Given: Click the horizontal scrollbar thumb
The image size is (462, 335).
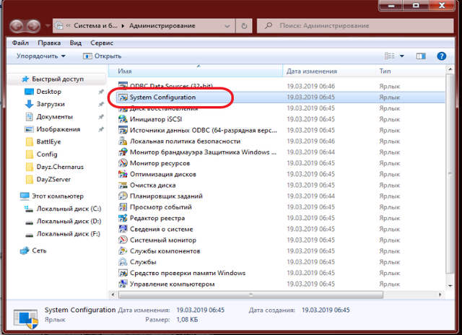Looking at the screenshot, I should [250, 295].
